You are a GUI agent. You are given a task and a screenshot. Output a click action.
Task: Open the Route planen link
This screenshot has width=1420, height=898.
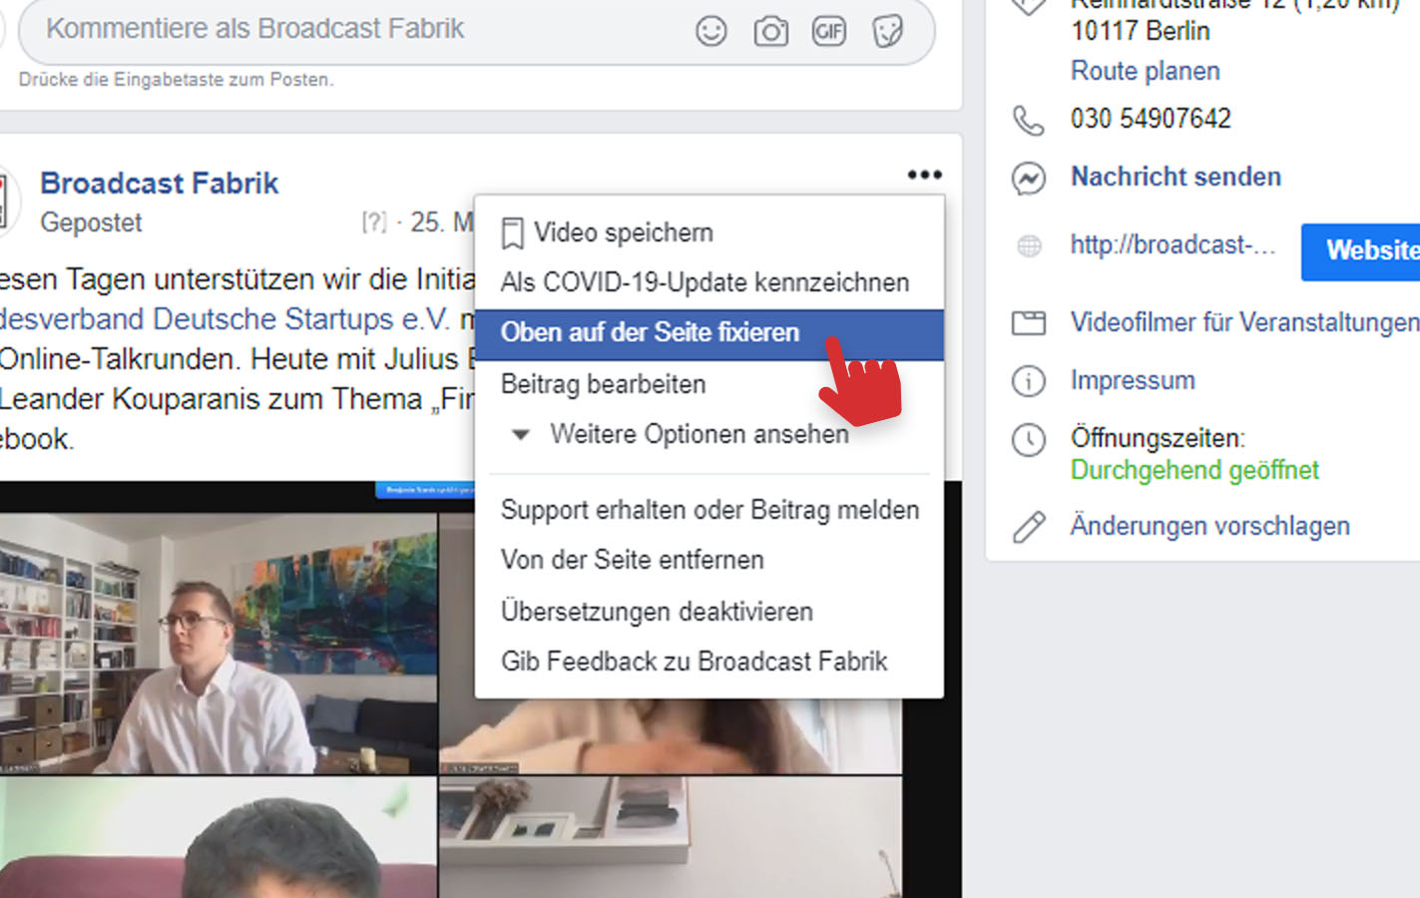[1145, 71]
